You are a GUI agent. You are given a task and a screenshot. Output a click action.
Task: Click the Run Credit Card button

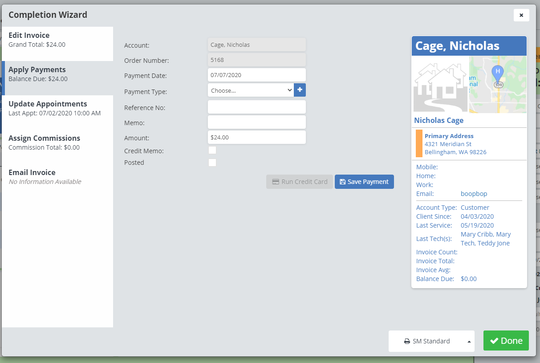click(x=299, y=182)
